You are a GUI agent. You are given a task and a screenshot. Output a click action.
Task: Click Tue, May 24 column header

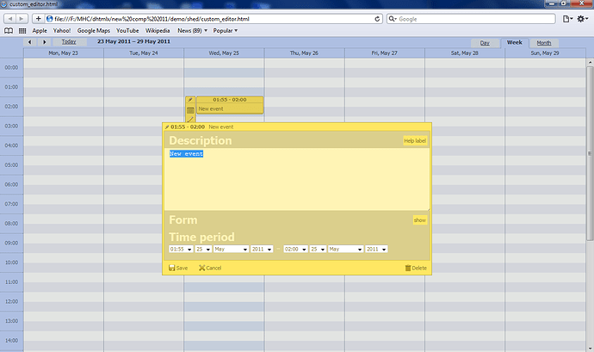[144, 53]
